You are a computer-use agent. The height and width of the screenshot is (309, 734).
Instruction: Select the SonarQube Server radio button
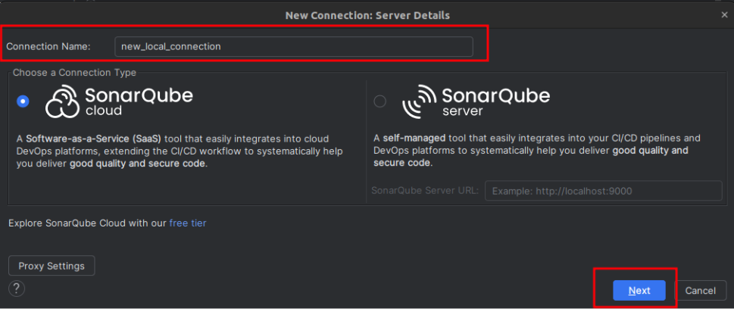[x=380, y=101]
